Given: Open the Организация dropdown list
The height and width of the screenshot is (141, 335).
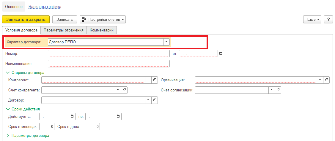Looking at the screenshot, I should (x=320, y=80).
